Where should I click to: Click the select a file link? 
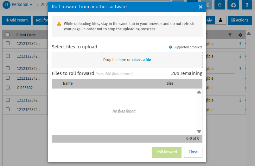click(x=141, y=60)
